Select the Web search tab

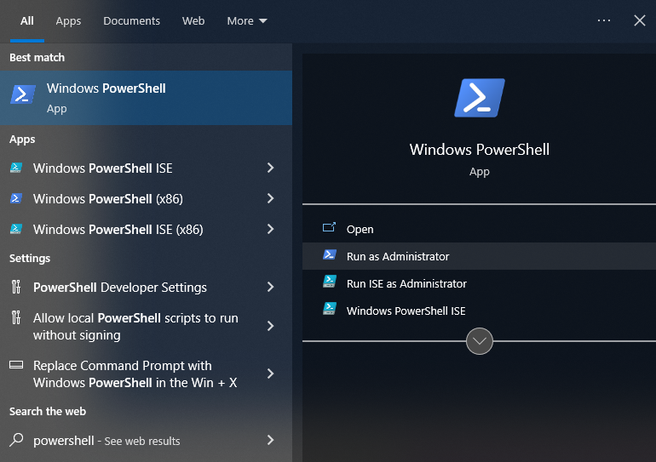[x=193, y=20]
